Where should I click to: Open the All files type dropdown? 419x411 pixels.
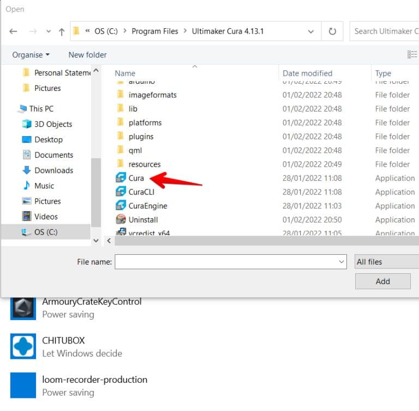pyautogui.click(x=387, y=262)
